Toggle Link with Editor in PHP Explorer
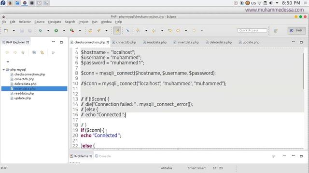The image size is (309, 173). pyautogui.click(x=42, y=52)
